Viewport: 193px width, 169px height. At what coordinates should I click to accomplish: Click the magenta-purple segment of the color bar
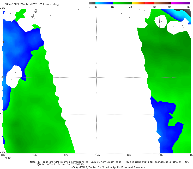pyautogui.click(x=180, y=3)
